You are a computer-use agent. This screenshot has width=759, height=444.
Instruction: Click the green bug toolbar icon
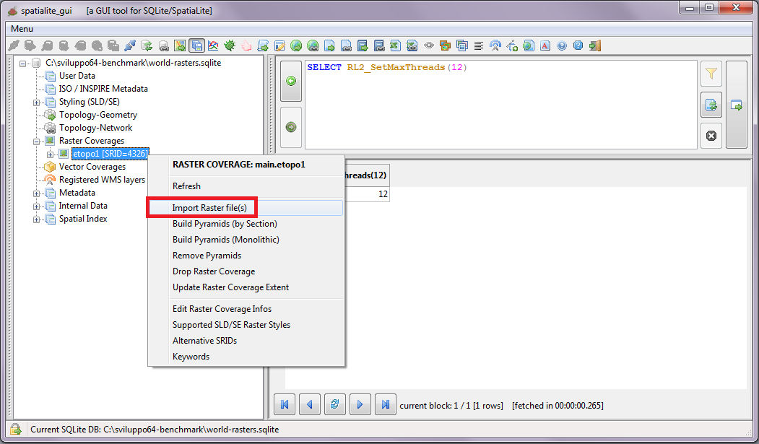coord(230,45)
